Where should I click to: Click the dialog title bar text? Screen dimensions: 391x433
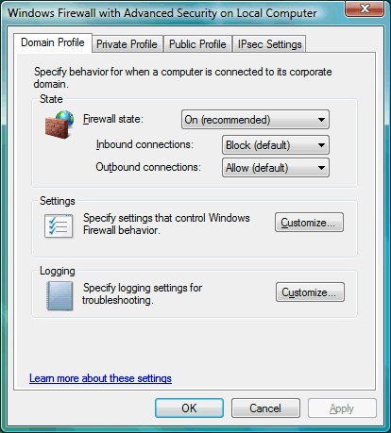[x=161, y=13]
